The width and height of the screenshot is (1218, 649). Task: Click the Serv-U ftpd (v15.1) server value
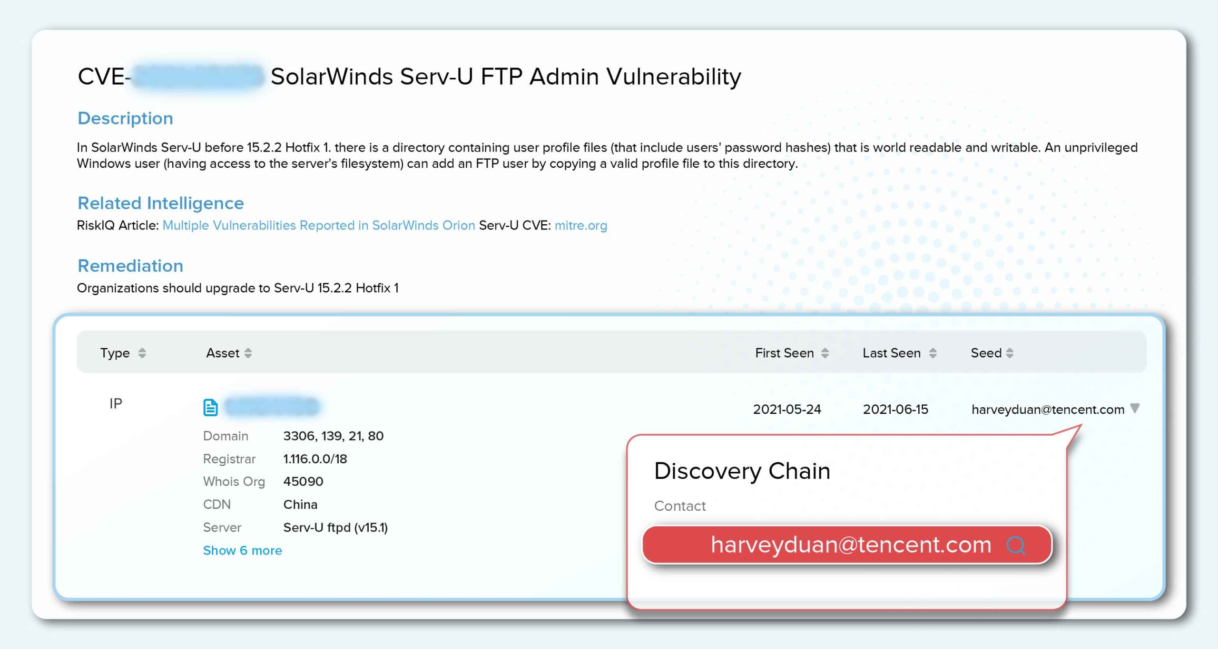(335, 528)
